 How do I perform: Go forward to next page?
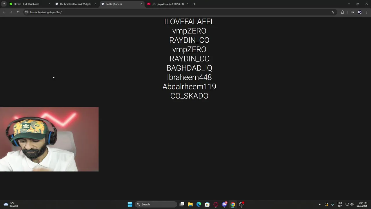[11, 12]
